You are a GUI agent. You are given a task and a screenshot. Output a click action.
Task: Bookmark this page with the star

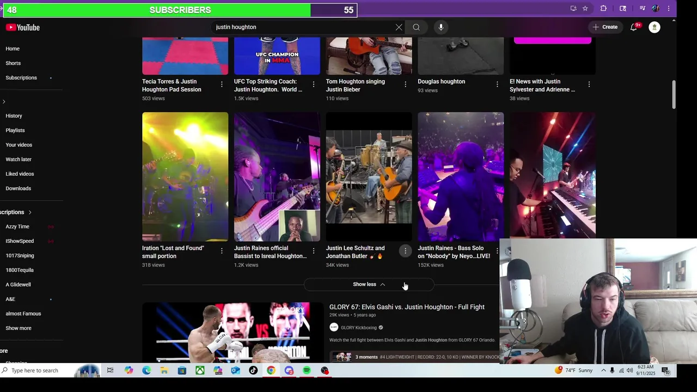coord(585,8)
